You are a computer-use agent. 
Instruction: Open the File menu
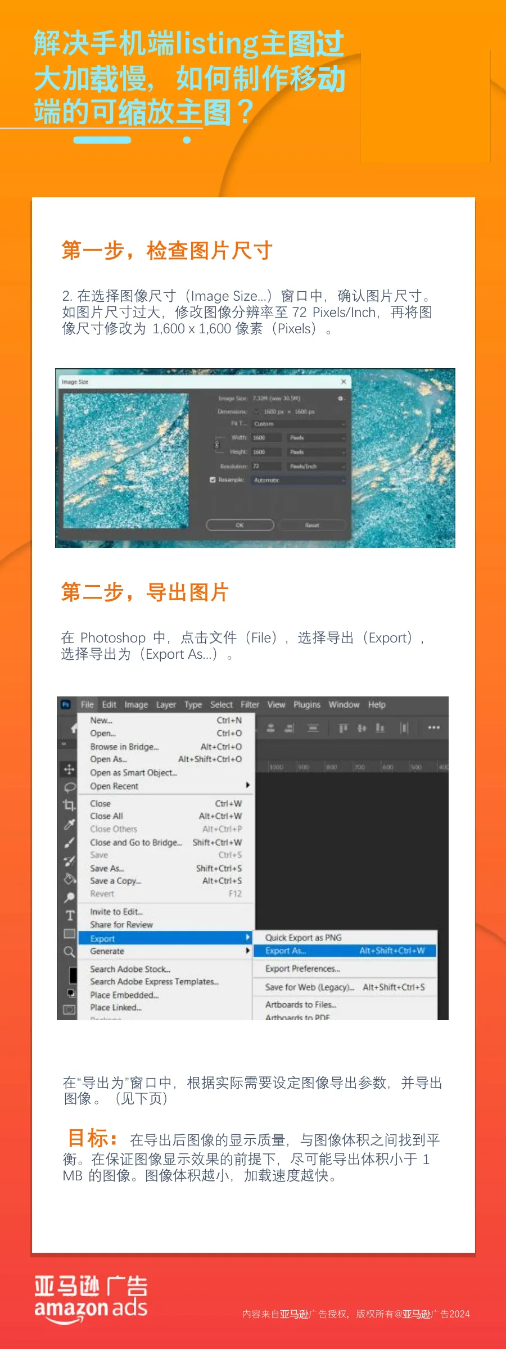click(87, 705)
